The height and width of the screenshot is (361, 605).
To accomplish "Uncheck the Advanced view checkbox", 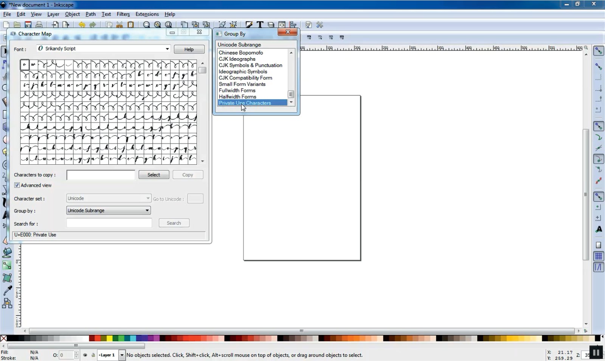I will point(17,185).
